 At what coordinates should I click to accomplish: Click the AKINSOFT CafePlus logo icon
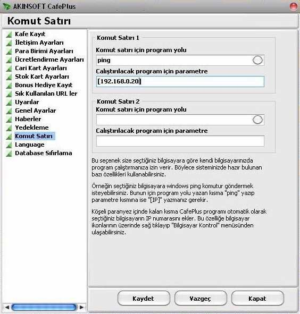pos(6,6)
